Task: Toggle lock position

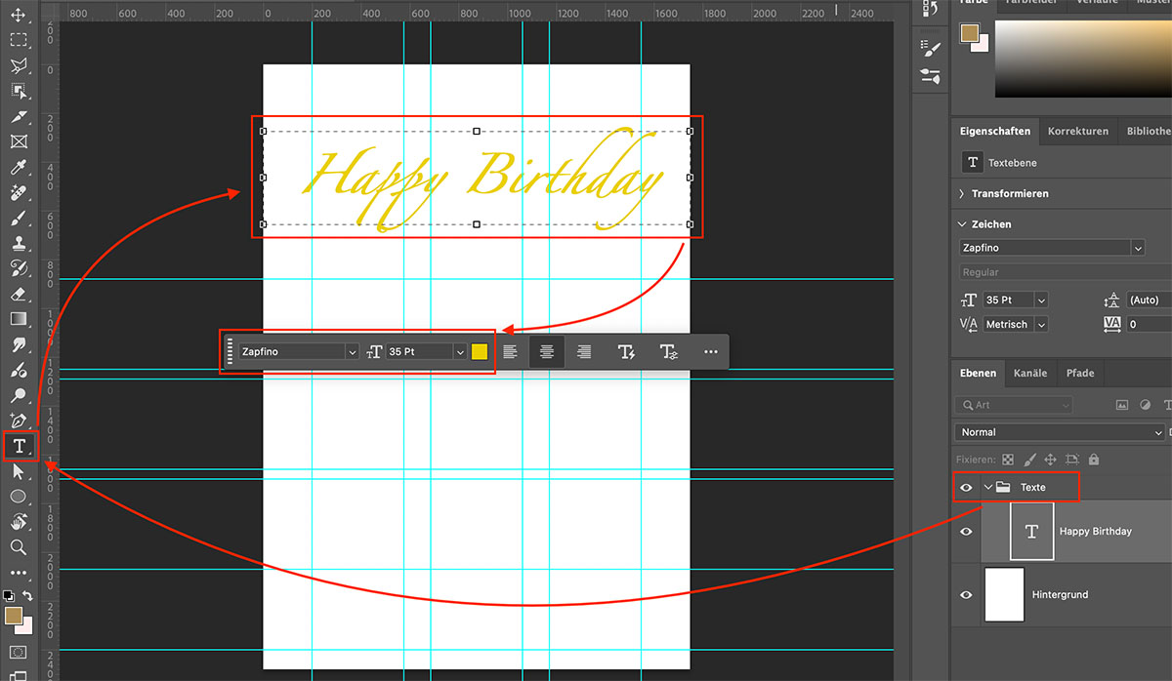Action: pos(1050,459)
